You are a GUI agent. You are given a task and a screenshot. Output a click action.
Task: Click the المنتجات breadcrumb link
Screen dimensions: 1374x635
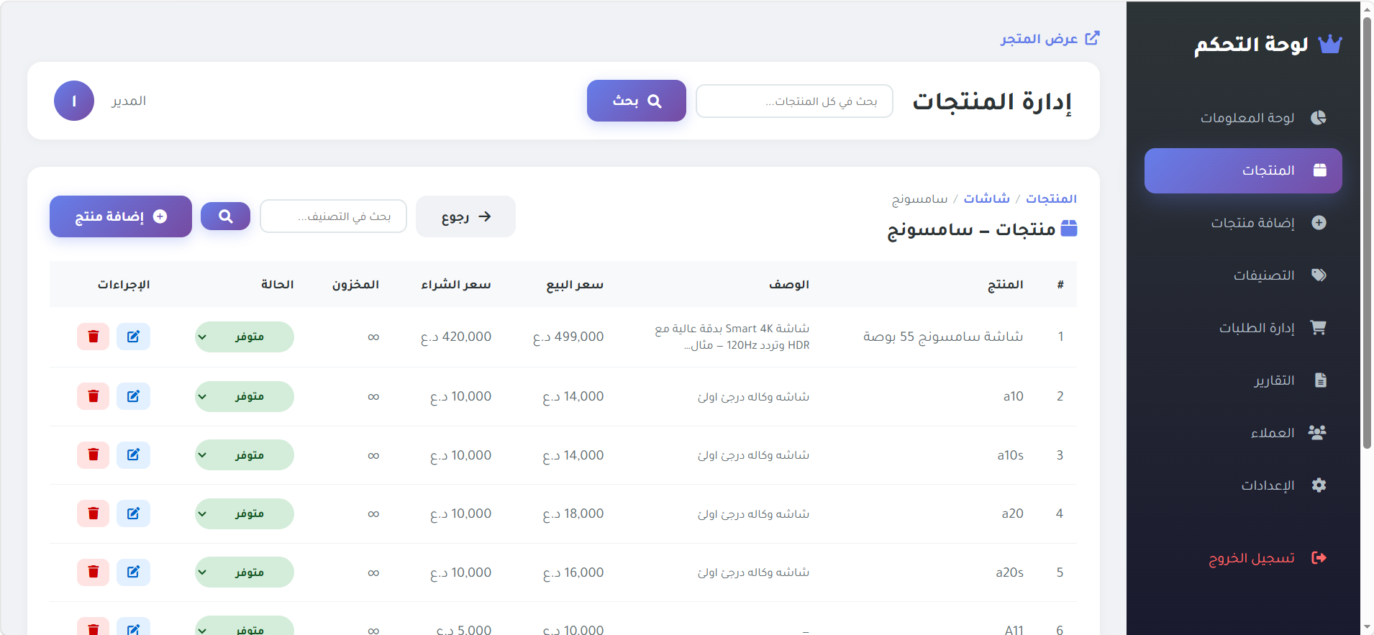(1051, 198)
